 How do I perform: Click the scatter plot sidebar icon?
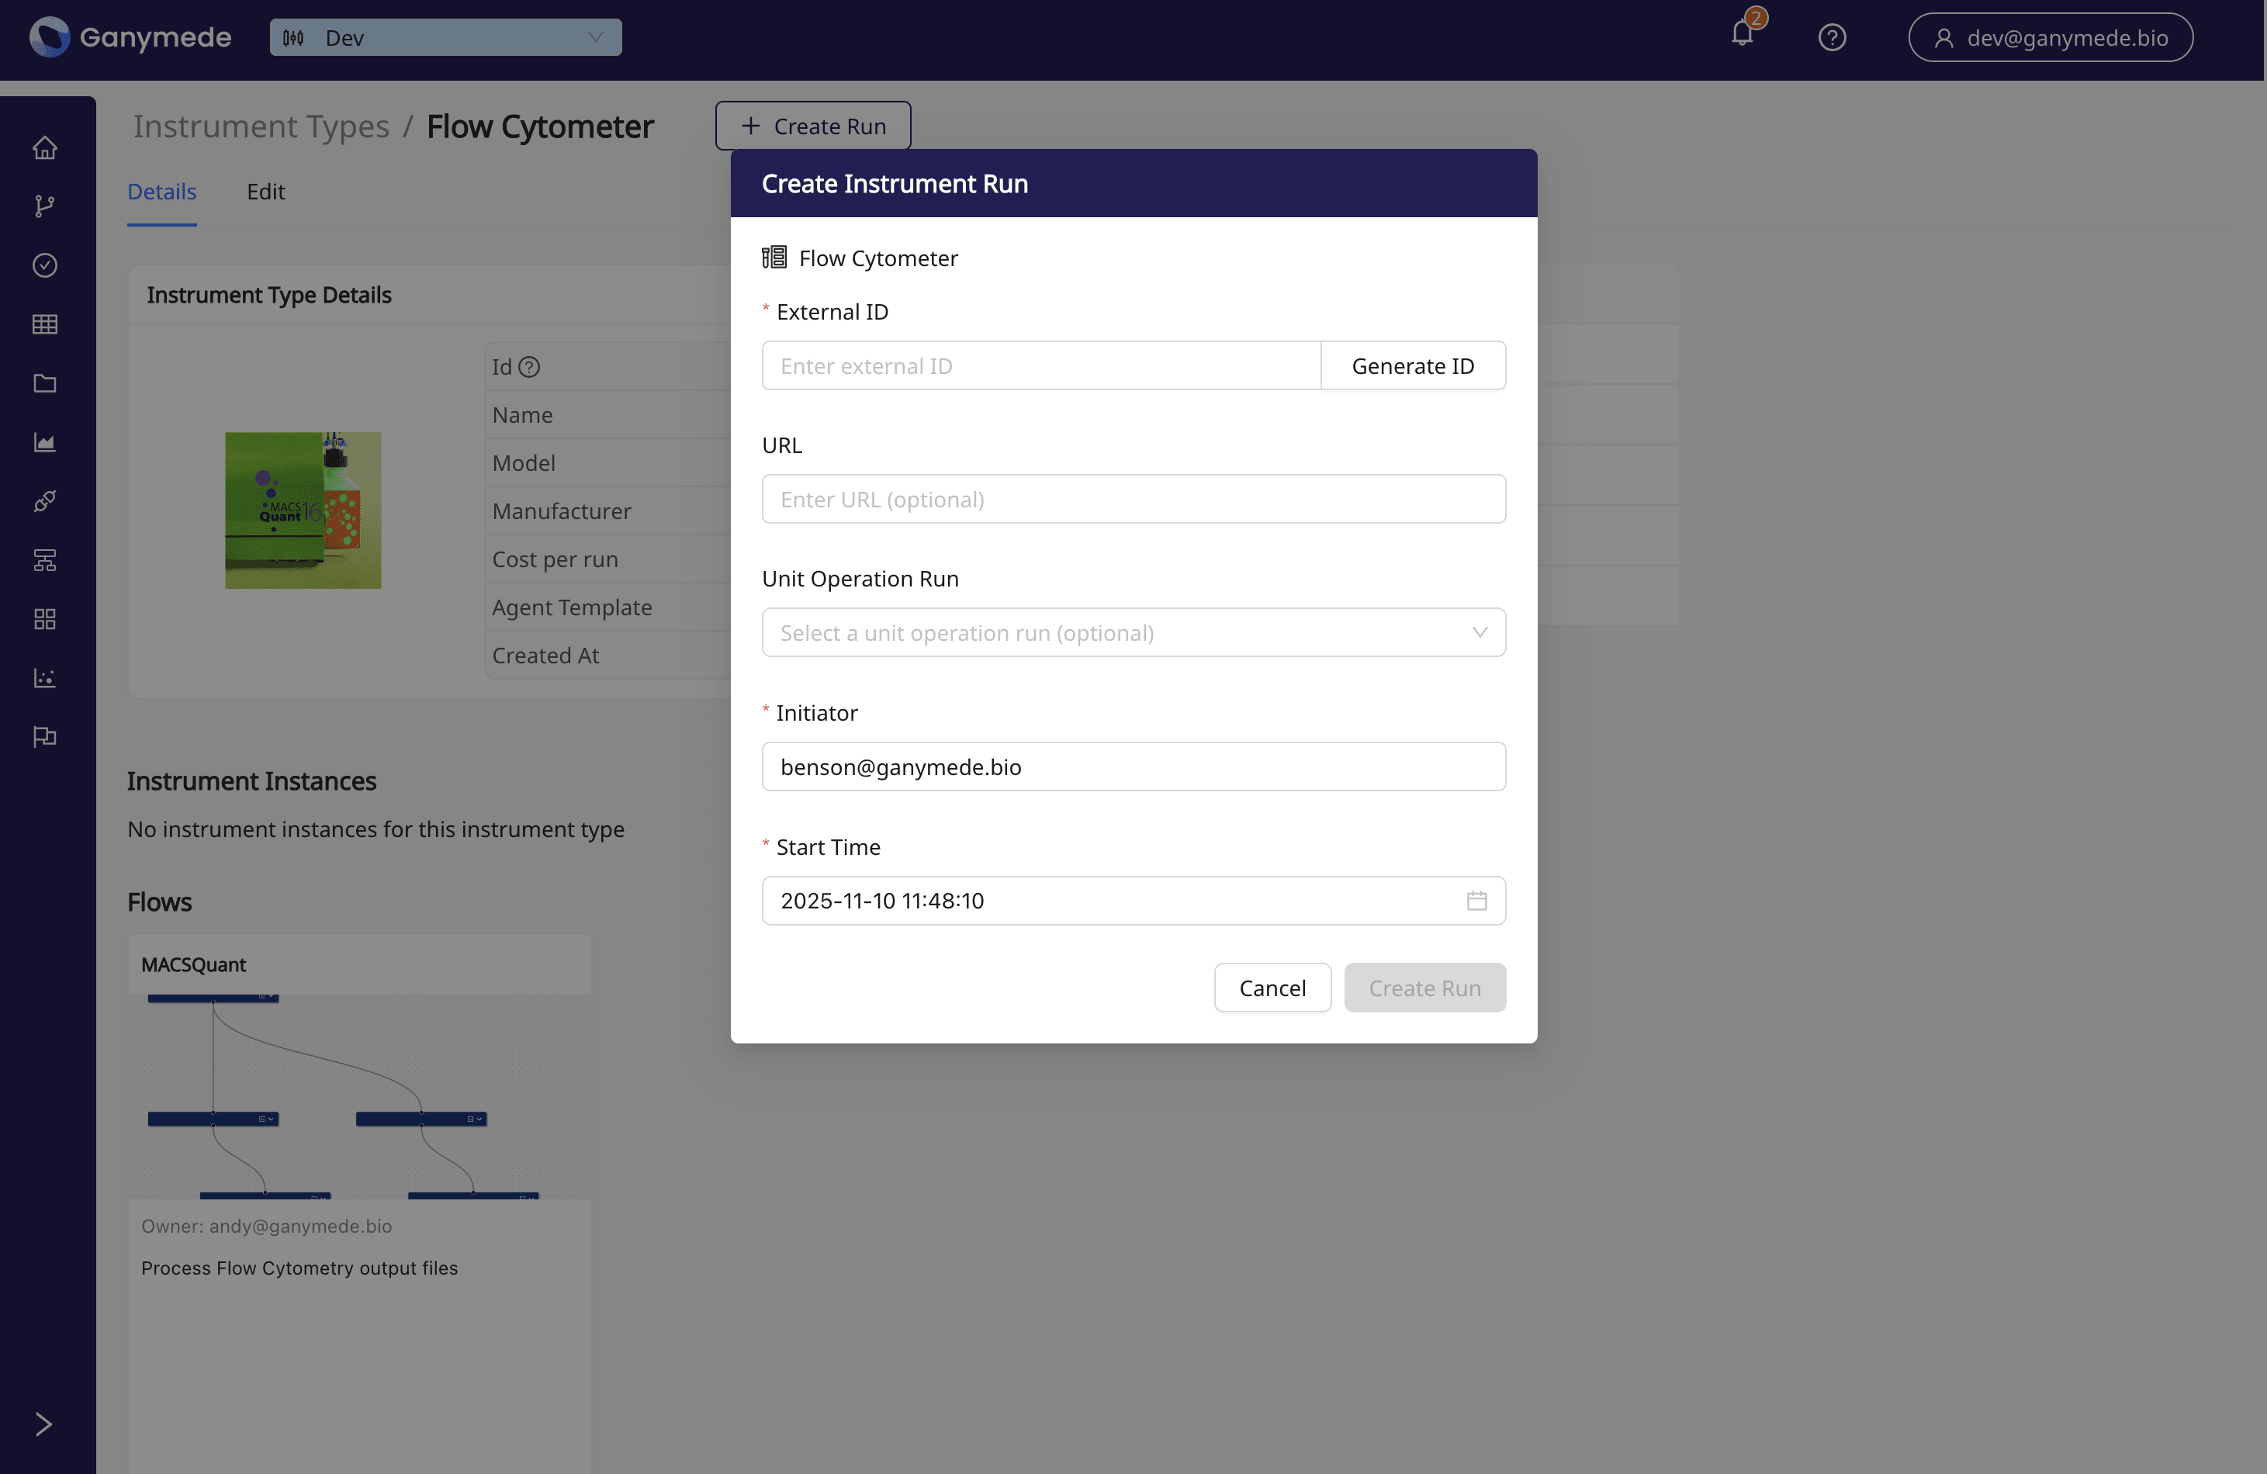[x=45, y=678]
